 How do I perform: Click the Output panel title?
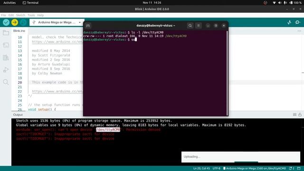point(18,115)
